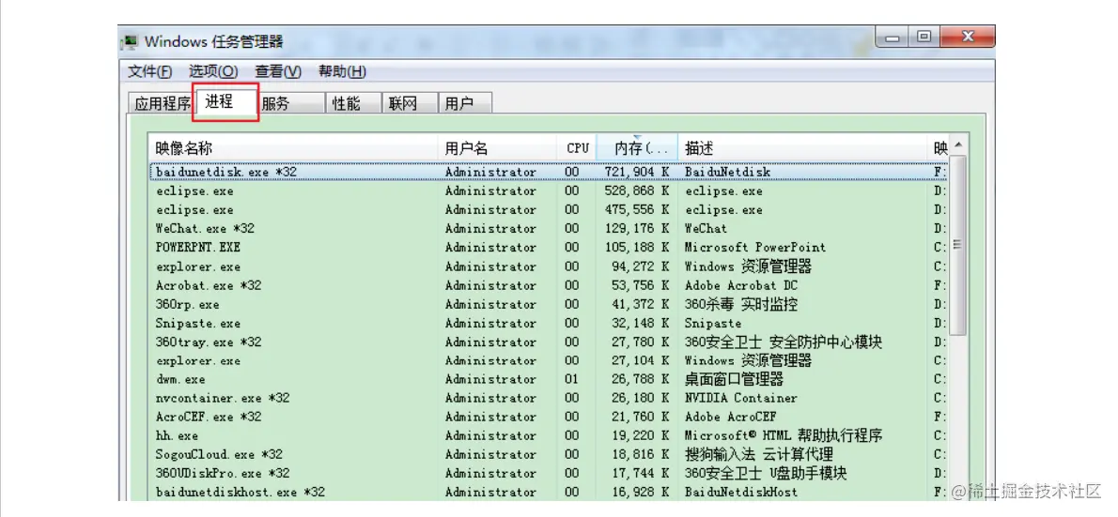The height and width of the screenshot is (517, 1118).
Task: Select the hh.exe process
Action: (x=549, y=435)
